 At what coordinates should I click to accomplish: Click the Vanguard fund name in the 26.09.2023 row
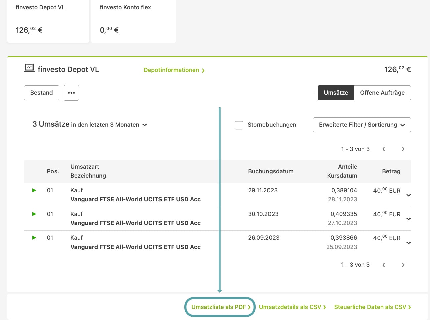135,247
